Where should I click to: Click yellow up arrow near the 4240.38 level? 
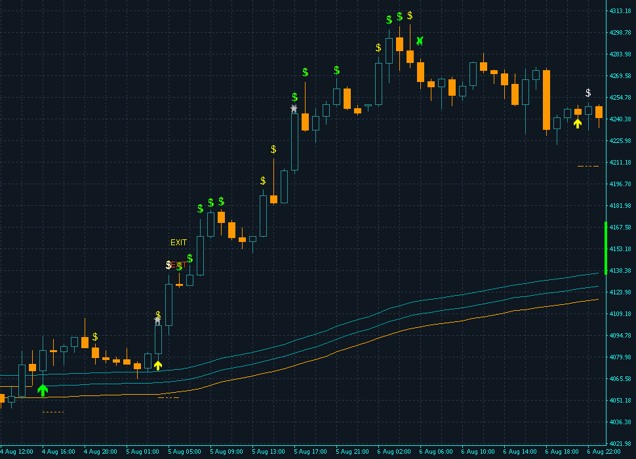[578, 124]
